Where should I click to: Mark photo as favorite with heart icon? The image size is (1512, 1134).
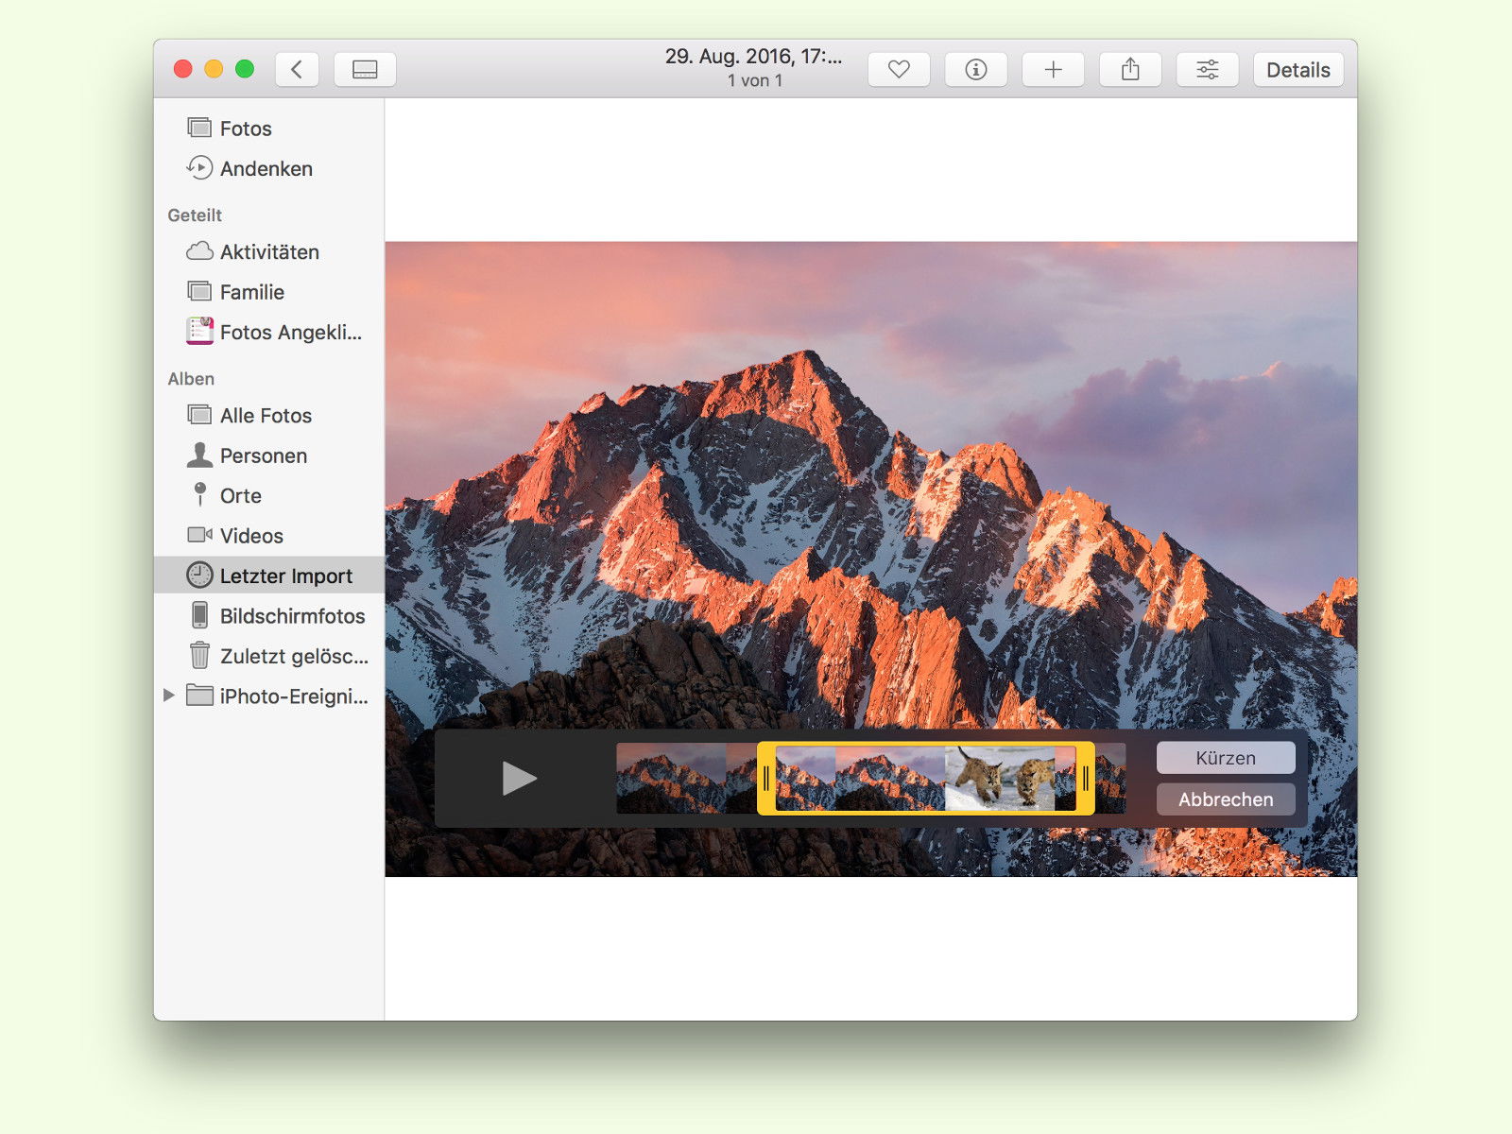pyautogui.click(x=899, y=69)
